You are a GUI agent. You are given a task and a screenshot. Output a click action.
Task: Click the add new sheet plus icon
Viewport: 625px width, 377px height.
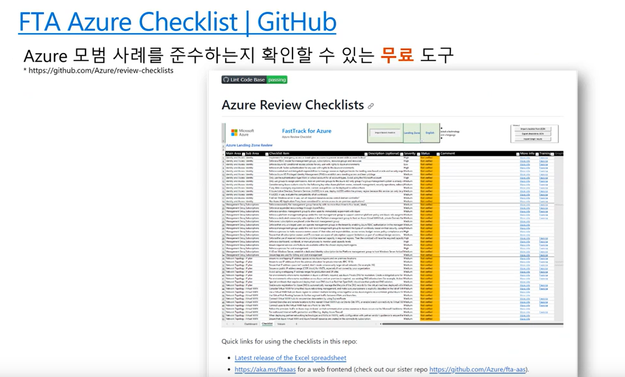(297, 324)
